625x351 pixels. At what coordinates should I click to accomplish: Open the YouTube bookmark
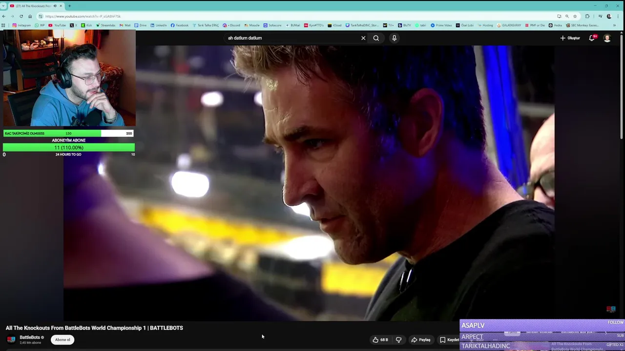57,25
